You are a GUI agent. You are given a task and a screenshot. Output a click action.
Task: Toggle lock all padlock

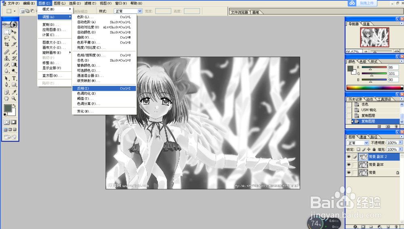(374, 149)
